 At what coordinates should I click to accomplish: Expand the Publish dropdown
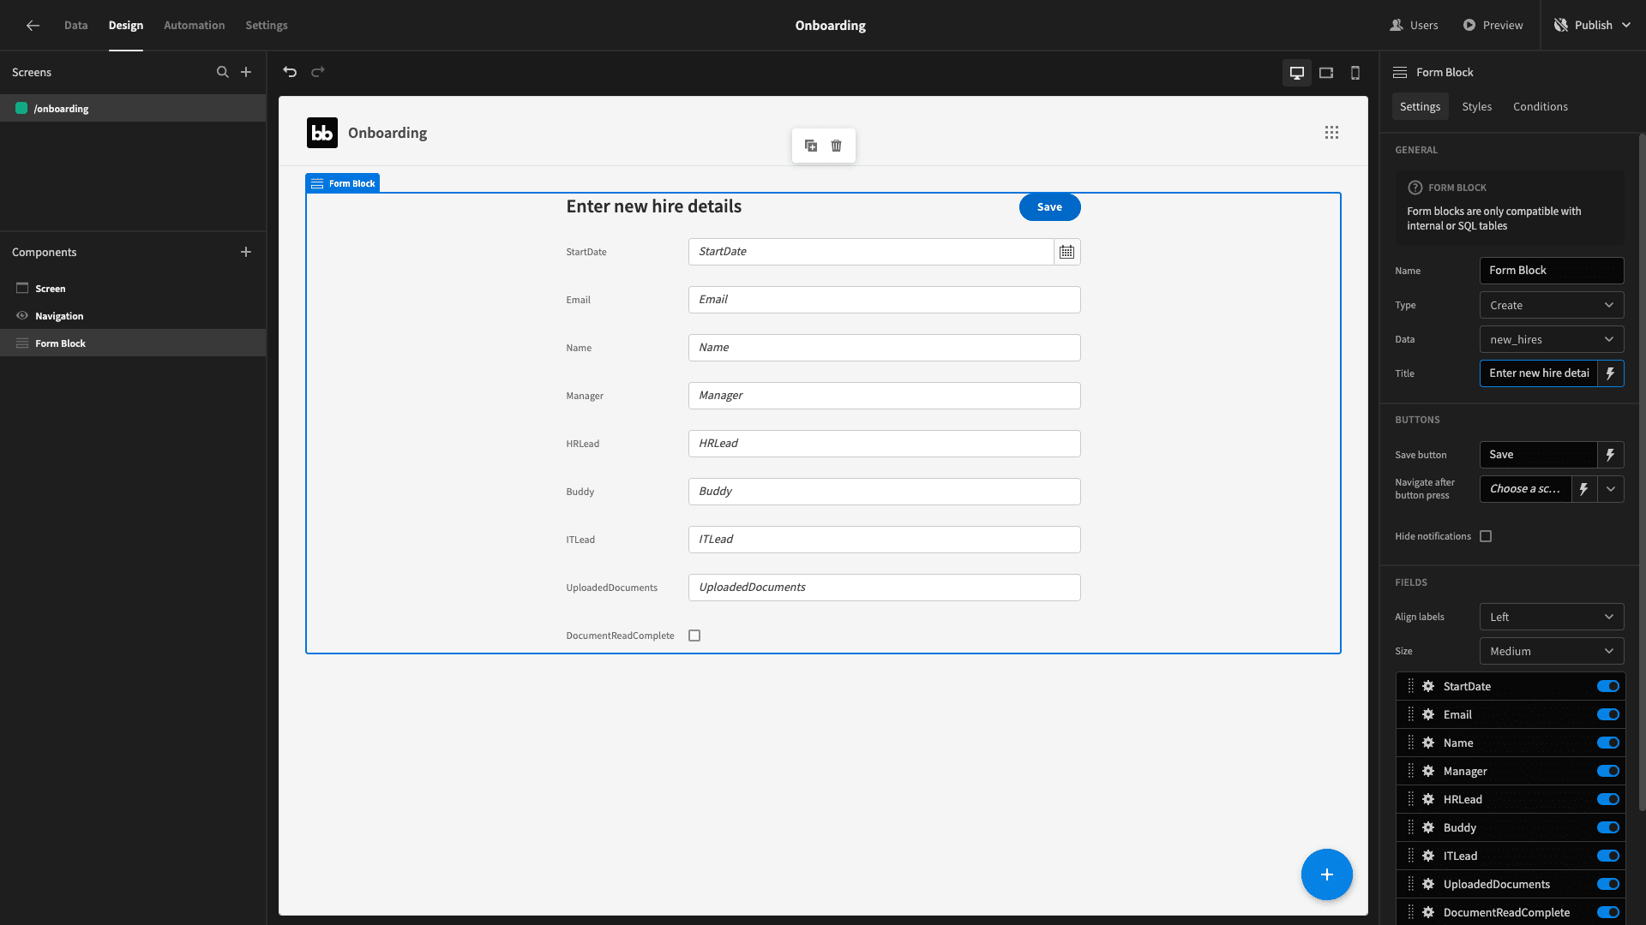tap(1626, 26)
